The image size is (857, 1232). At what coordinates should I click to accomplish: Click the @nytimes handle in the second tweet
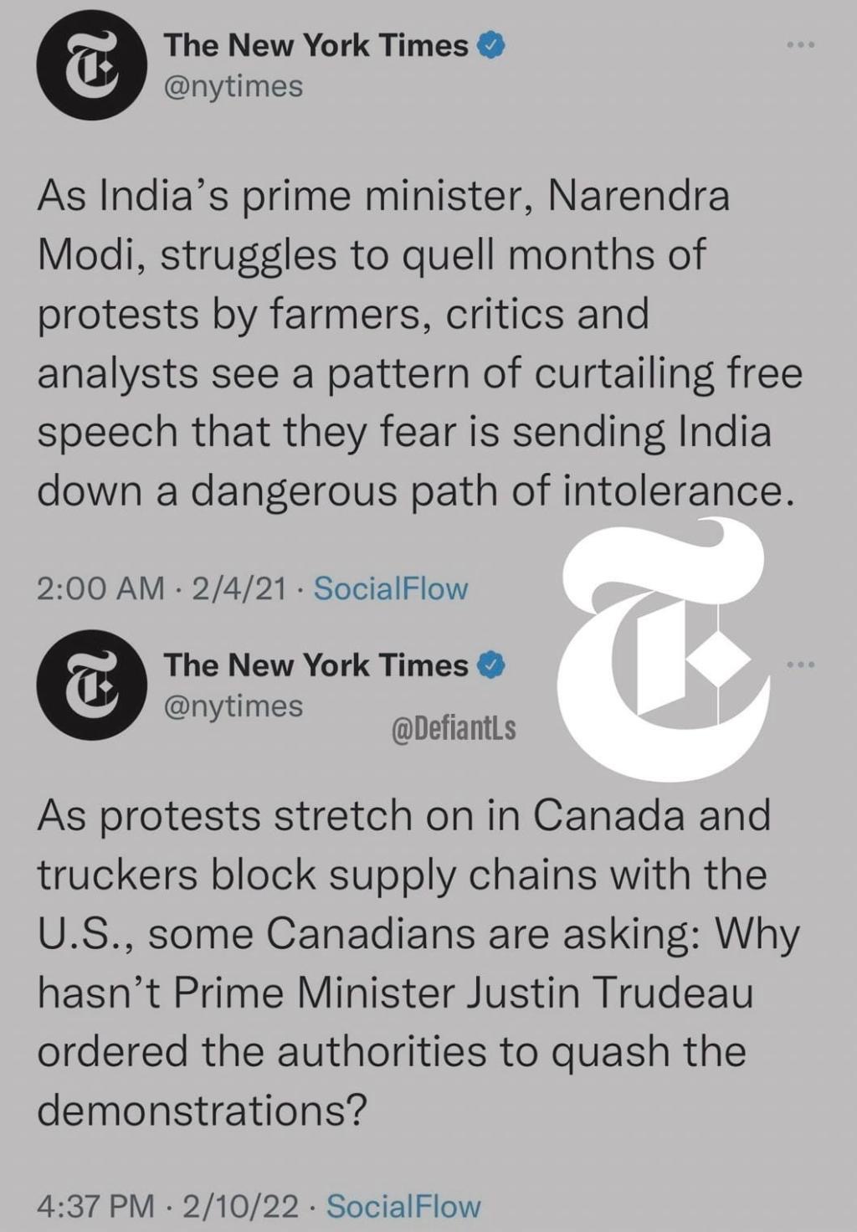point(233,706)
